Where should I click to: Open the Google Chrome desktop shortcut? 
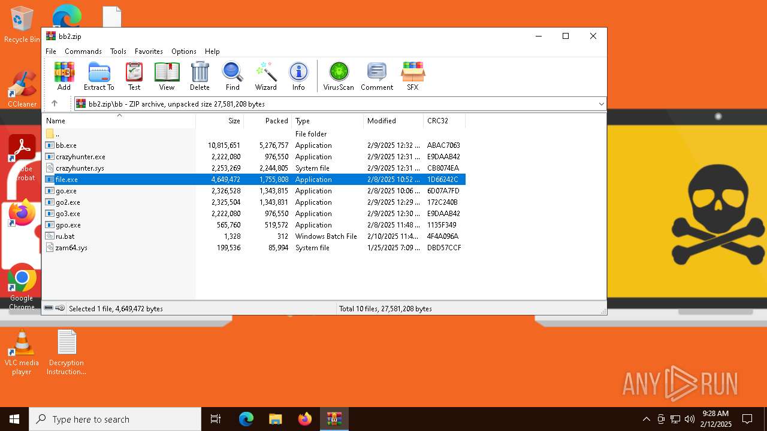[x=22, y=287]
